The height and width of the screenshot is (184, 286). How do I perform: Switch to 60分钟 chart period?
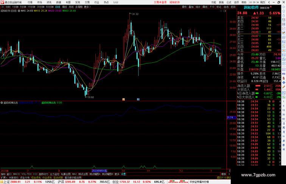(x=50, y=7)
